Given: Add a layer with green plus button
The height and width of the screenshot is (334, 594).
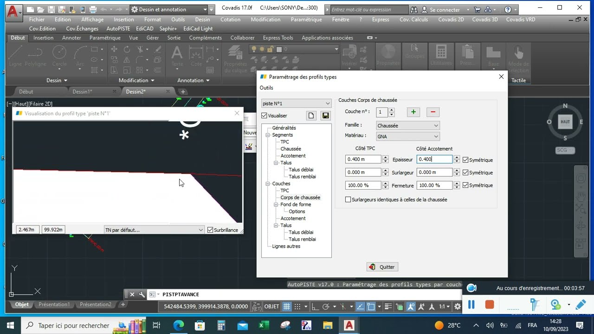Looking at the screenshot, I should pyautogui.click(x=413, y=112).
